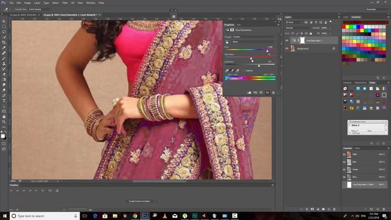The width and height of the screenshot is (391, 220).
Task: Click the first eyedropper in Properties panel
Action: (227, 71)
